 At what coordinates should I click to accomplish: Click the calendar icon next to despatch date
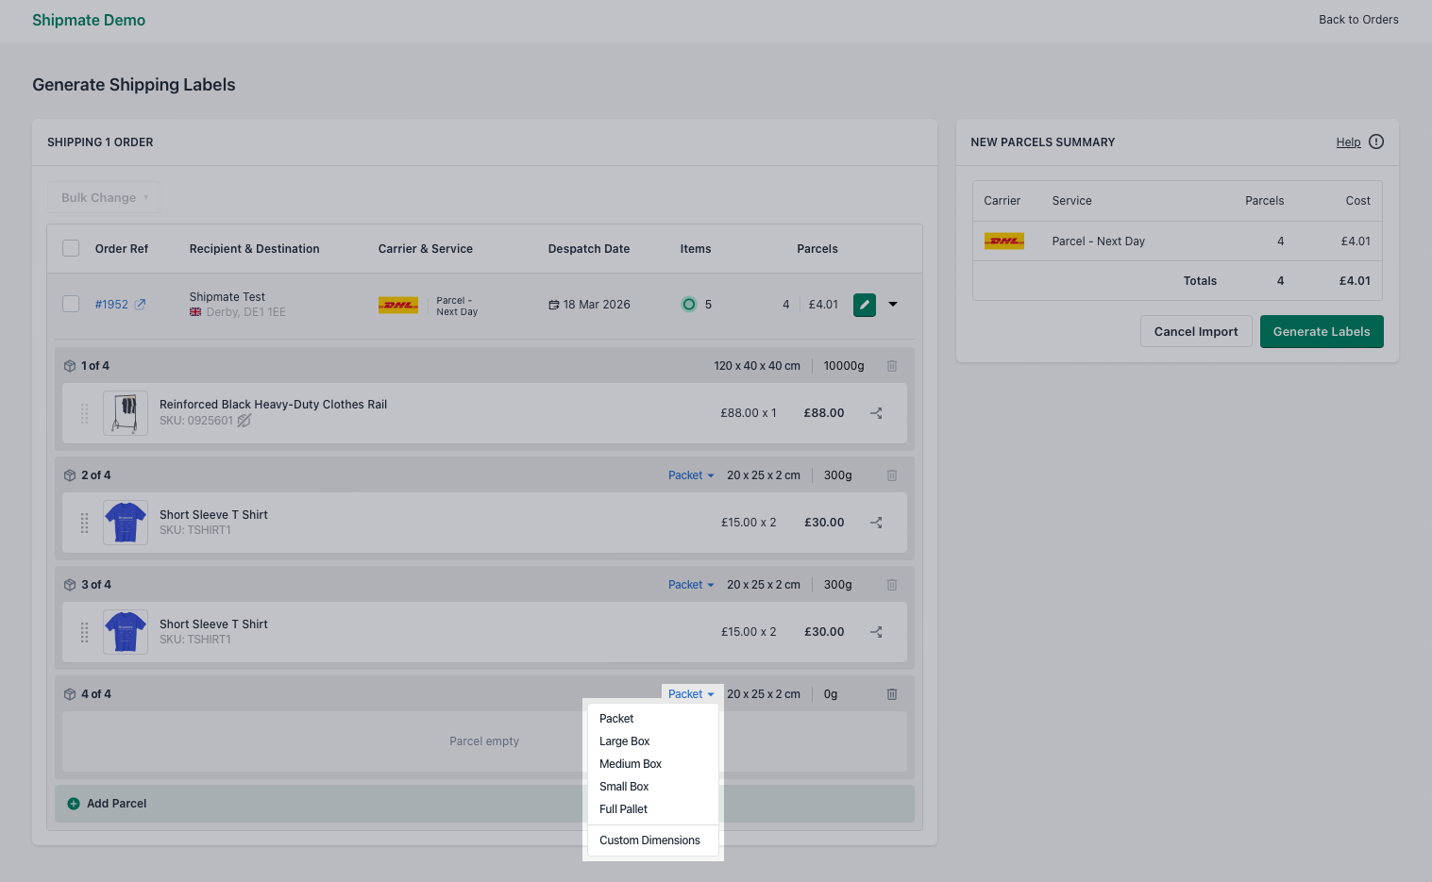[x=556, y=304]
